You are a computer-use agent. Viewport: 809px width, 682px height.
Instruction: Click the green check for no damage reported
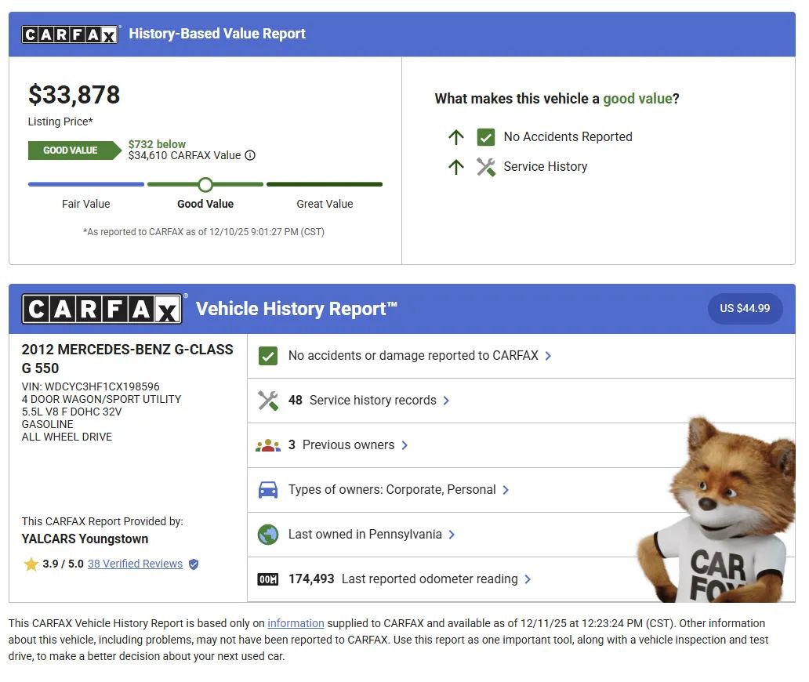pos(268,356)
